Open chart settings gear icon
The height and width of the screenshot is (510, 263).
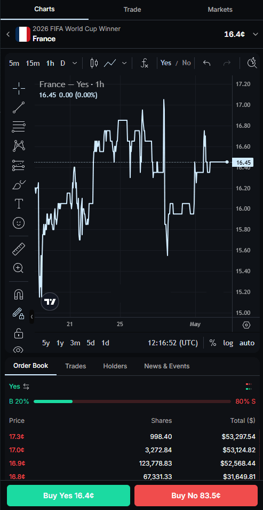click(246, 325)
